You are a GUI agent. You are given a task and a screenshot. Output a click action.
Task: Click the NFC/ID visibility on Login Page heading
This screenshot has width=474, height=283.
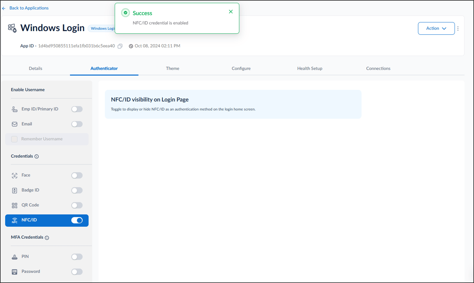[150, 100]
